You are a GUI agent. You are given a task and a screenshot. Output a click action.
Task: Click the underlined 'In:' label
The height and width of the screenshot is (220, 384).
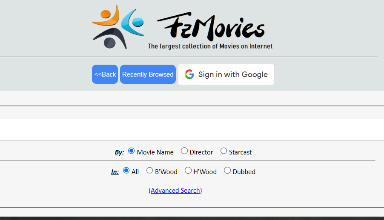115,172
